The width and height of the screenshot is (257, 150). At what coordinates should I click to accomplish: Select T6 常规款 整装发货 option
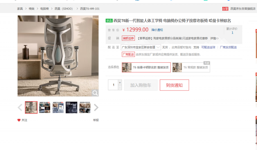pyautogui.click(x=191, y=67)
